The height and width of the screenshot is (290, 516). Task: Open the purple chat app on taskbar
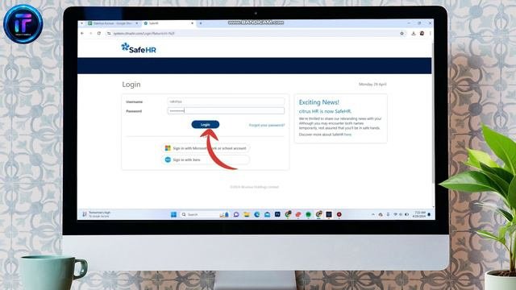pos(236,215)
